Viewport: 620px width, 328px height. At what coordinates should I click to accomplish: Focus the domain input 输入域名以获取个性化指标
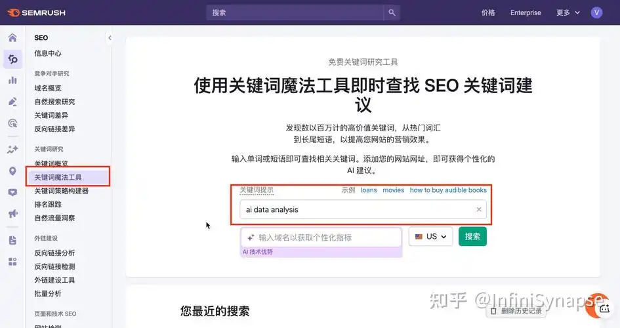(x=321, y=237)
